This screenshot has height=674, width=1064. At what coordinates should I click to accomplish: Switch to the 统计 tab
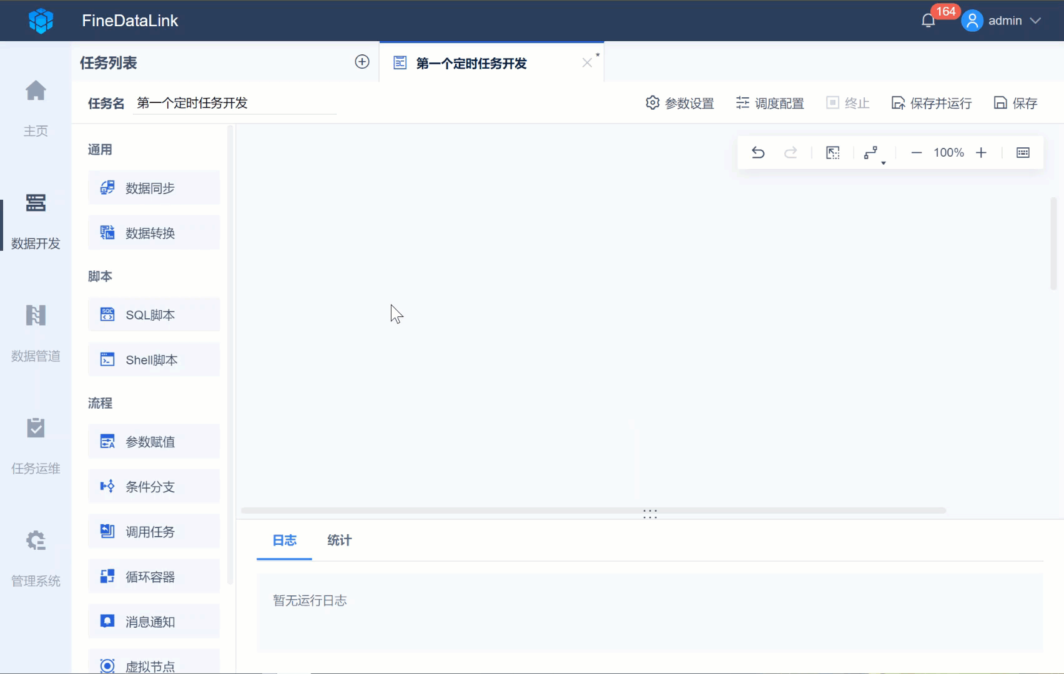pos(338,540)
